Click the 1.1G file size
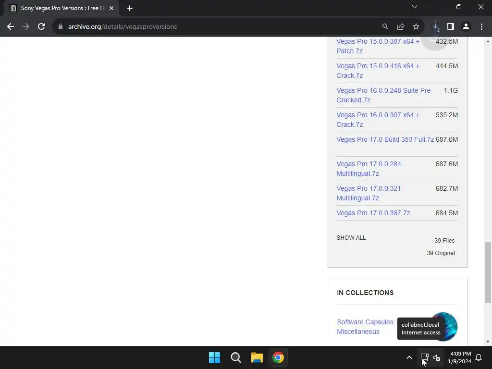Screen dimensions: 492x369 coord(451,90)
